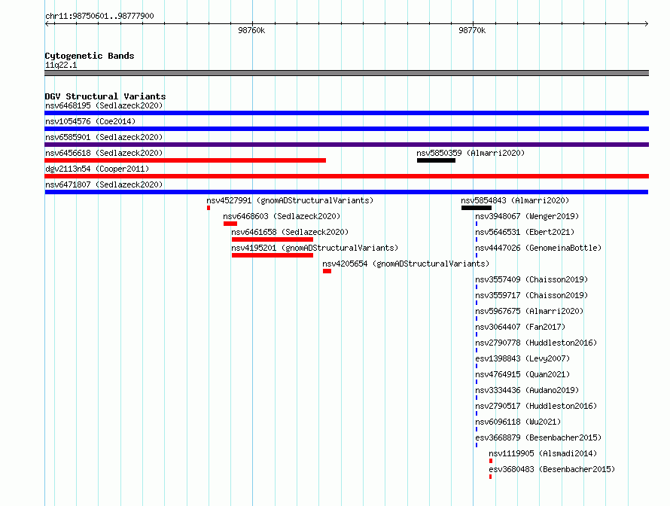Select the red mark under nsv1119905
This screenshot has height=506, width=670.
(491, 461)
